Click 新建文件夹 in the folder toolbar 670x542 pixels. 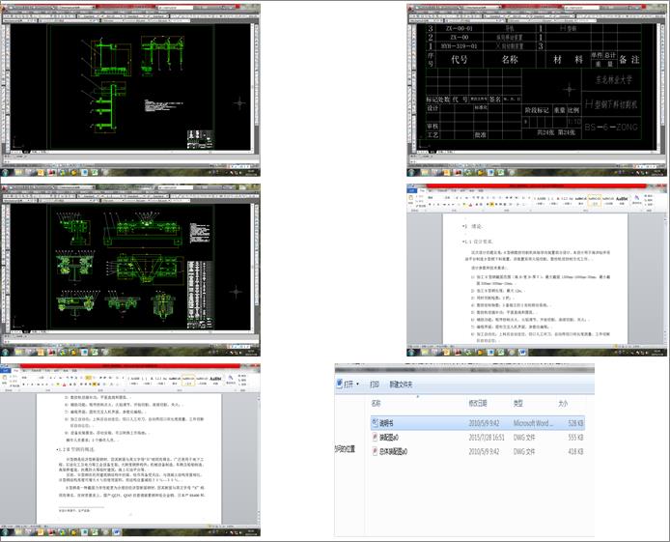coord(401,385)
